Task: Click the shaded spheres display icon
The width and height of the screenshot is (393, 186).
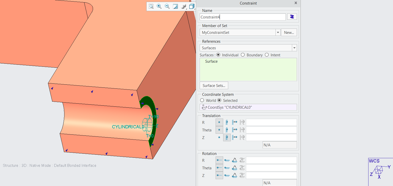Action: (183, 6)
